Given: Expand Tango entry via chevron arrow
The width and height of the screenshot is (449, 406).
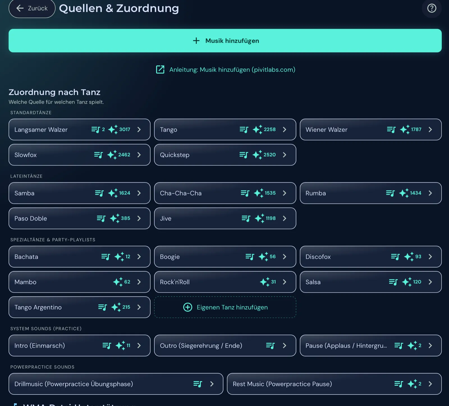Looking at the screenshot, I should [285, 129].
